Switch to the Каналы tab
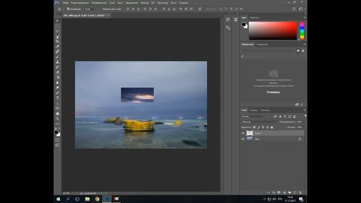Viewport: 361px width, 203px height. point(254,111)
